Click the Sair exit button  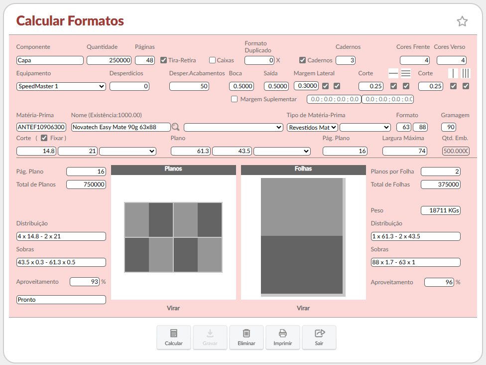(319, 338)
